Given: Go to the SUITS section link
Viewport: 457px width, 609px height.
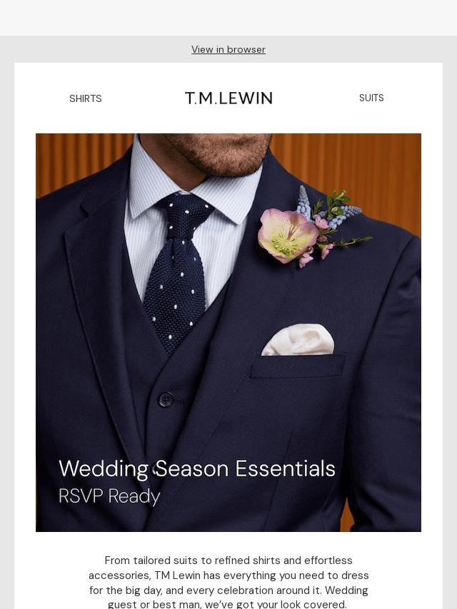Looking at the screenshot, I should [x=371, y=98].
